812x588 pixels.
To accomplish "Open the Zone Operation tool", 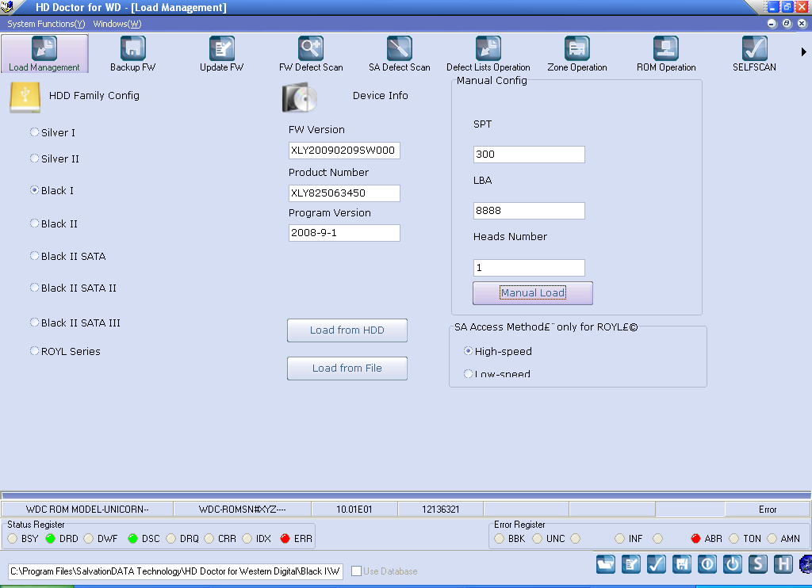I will [577, 54].
